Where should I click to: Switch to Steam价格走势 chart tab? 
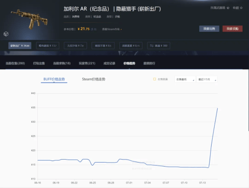pos(94,79)
